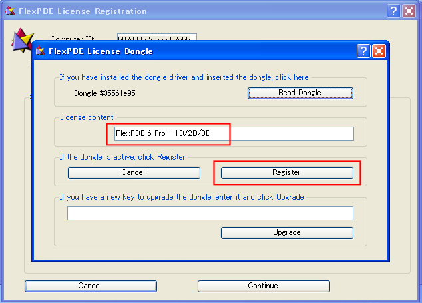The width and height of the screenshot is (422, 303).
Task: Click the Computer ID field
Action: (156, 38)
